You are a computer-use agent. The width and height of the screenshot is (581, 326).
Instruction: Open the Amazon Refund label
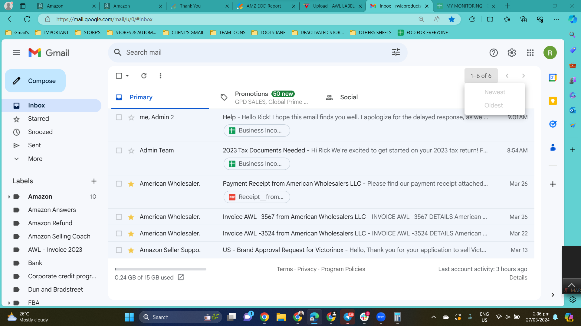pos(50,223)
